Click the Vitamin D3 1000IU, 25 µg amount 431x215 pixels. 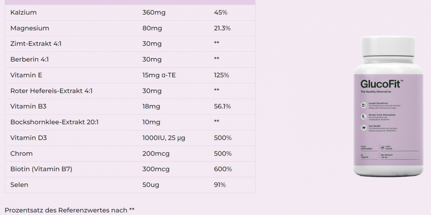(164, 138)
